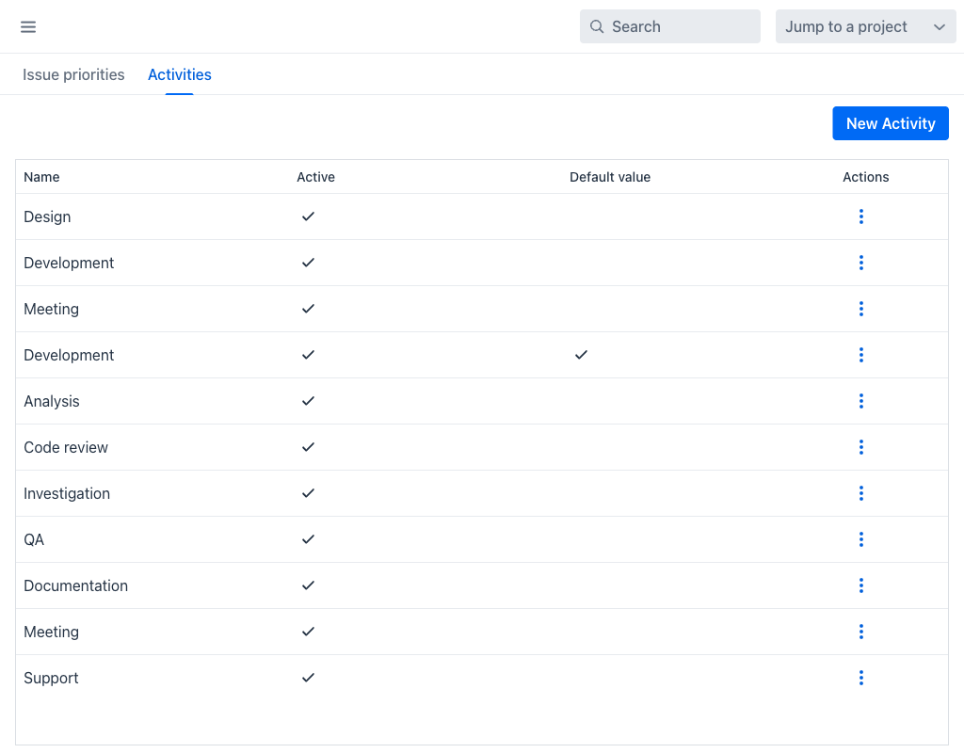The height and width of the screenshot is (753, 964).
Task: Open actions menu for Documentation row
Action: click(x=860, y=585)
